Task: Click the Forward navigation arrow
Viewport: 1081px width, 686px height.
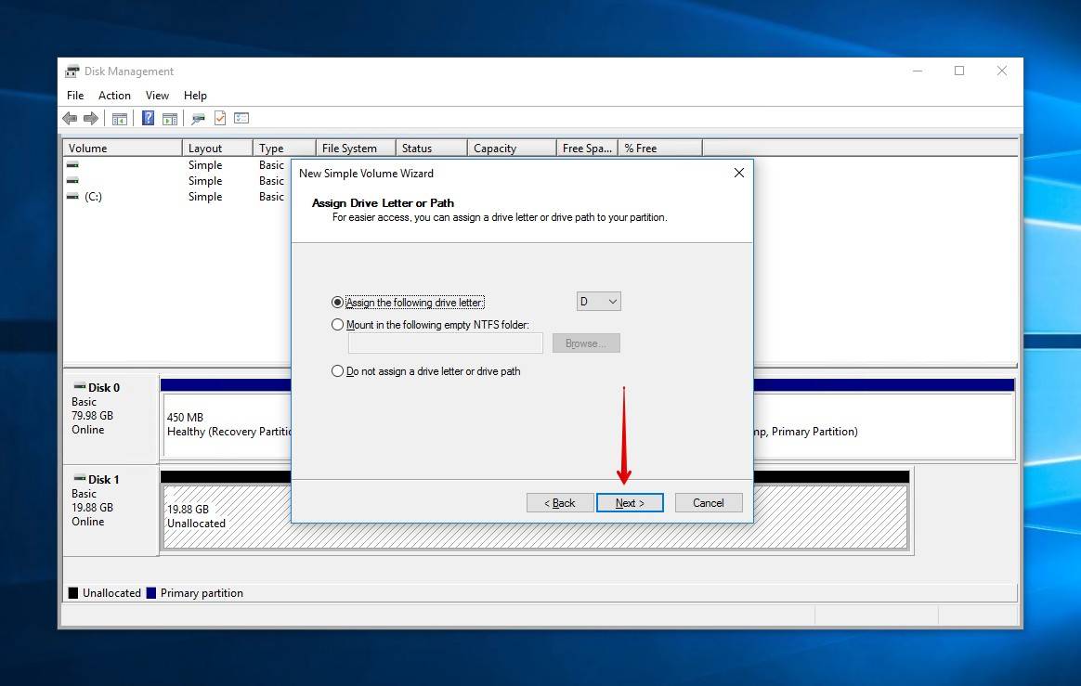Action: click(x=90, y=118)
